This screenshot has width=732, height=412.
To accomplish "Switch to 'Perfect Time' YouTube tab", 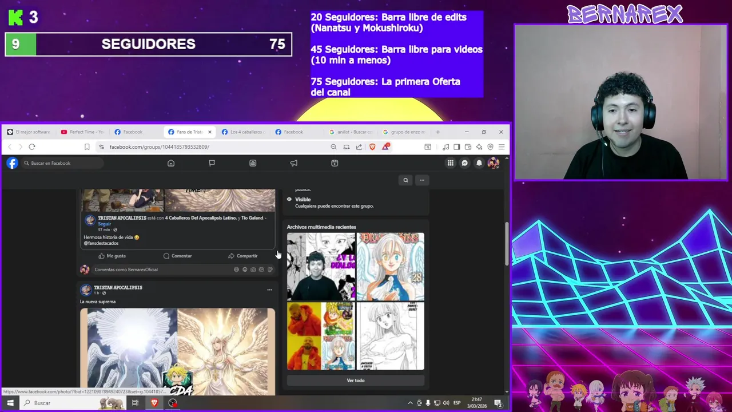I will pos(82,132).
